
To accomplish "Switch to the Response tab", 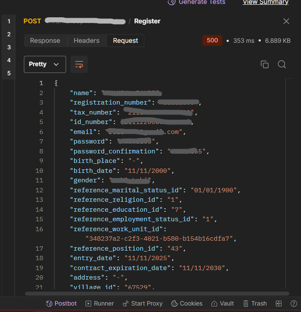I will click(x=45, y=41).
